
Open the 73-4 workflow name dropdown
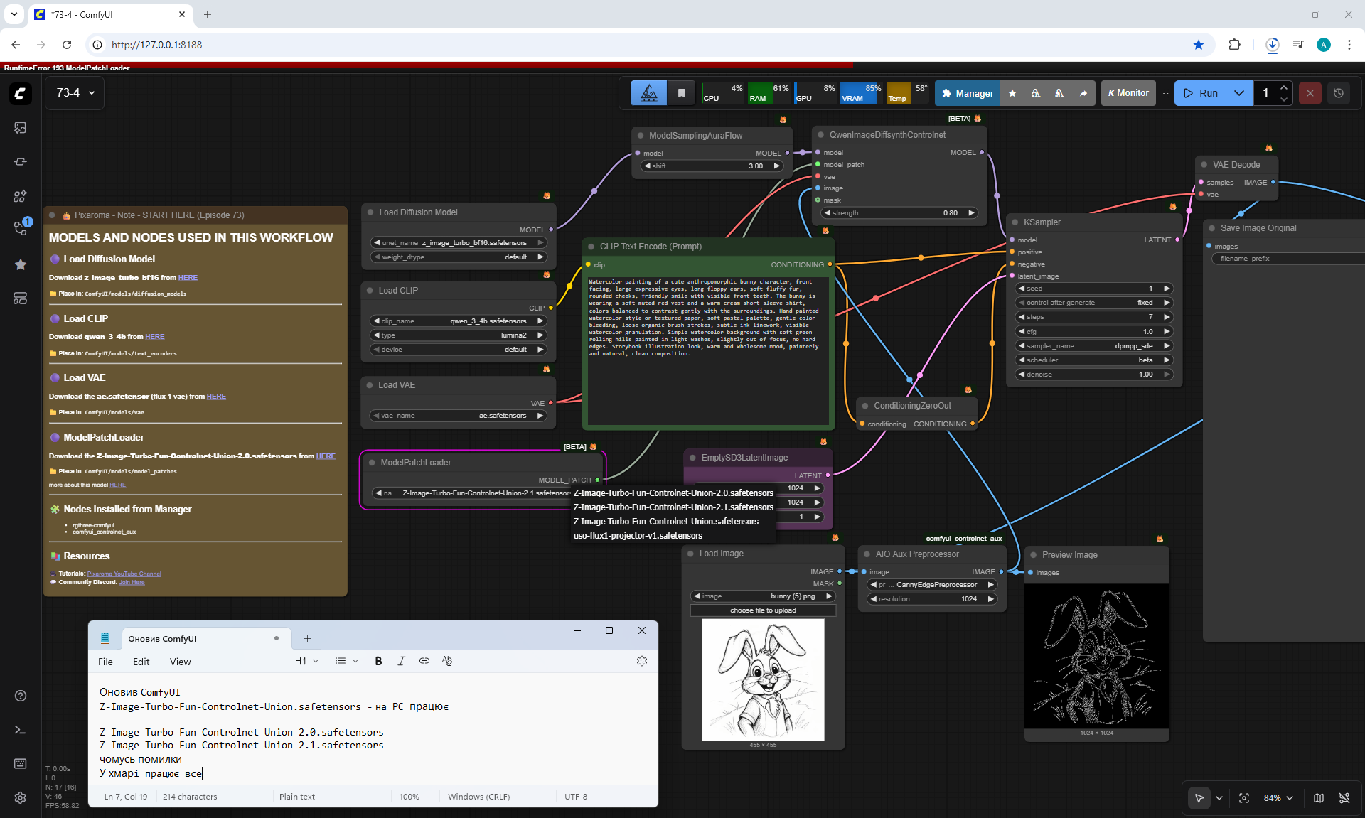coord(75,93)
